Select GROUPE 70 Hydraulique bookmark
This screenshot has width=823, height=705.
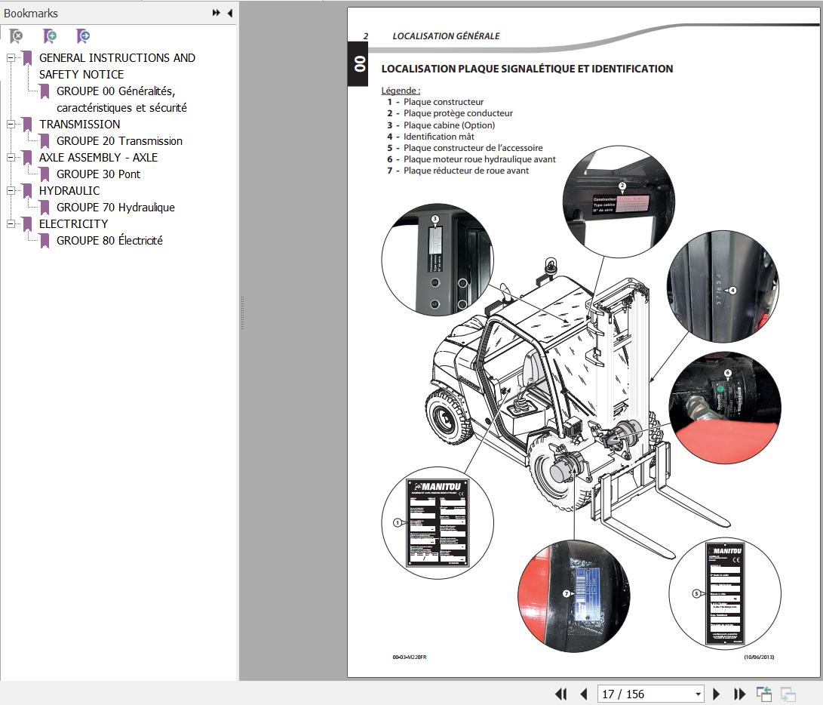(115, 208)
